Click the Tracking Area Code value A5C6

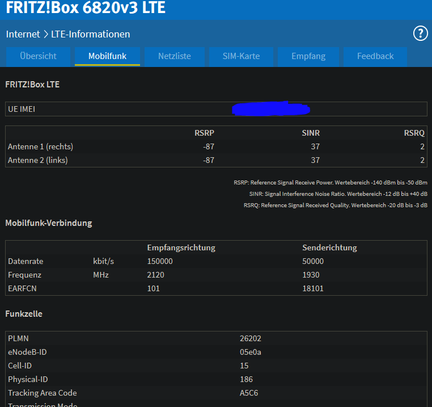[x=248, y=393]
